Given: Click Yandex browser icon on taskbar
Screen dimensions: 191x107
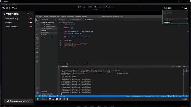Looking at the screenshot, I should coord(57,99).
